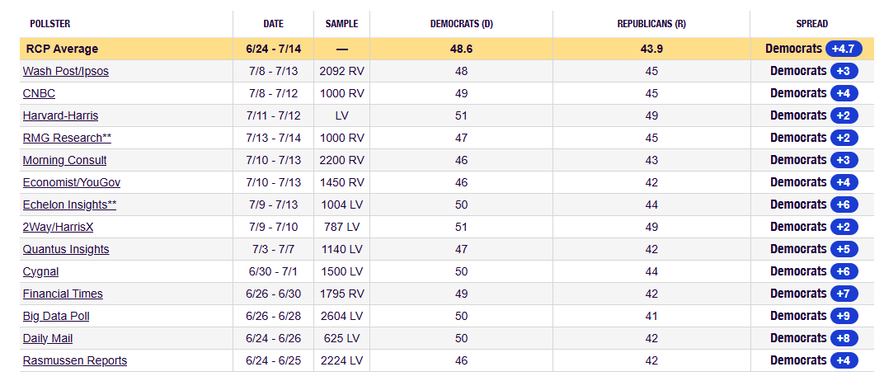Click Republicans value 41 in Big Data Poll row
Screen dimensions: 884x381
pos(651,316)
